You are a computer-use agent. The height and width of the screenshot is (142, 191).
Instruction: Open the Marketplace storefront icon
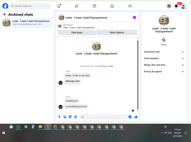coord(112,6)
